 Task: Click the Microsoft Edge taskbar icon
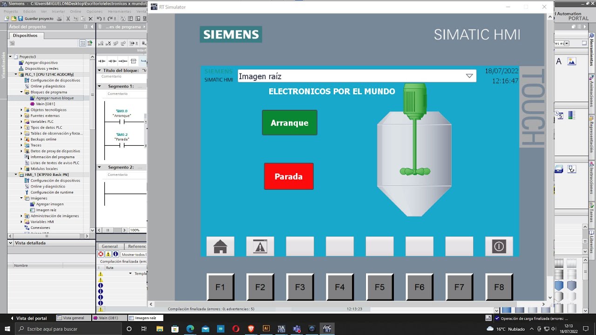tap(190, 329)
